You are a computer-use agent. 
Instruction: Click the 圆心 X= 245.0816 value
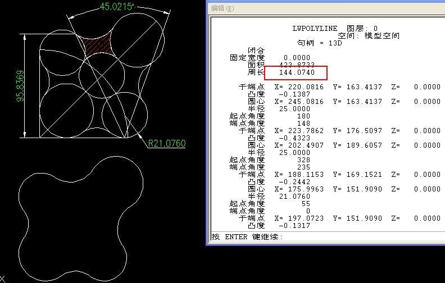point(299,102)
